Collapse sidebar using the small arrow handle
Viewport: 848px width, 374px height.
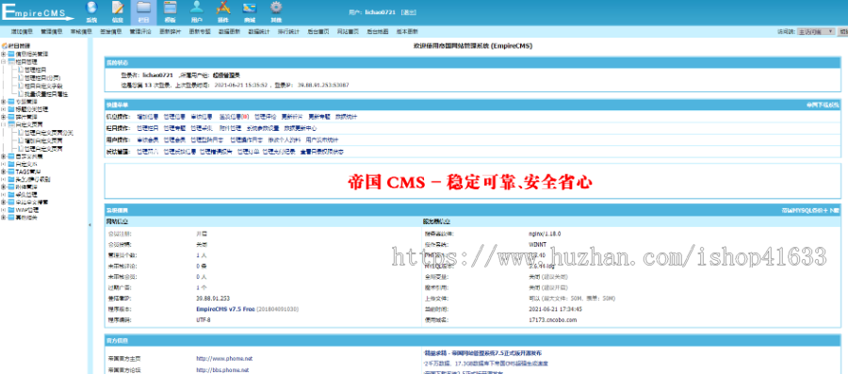90,225
